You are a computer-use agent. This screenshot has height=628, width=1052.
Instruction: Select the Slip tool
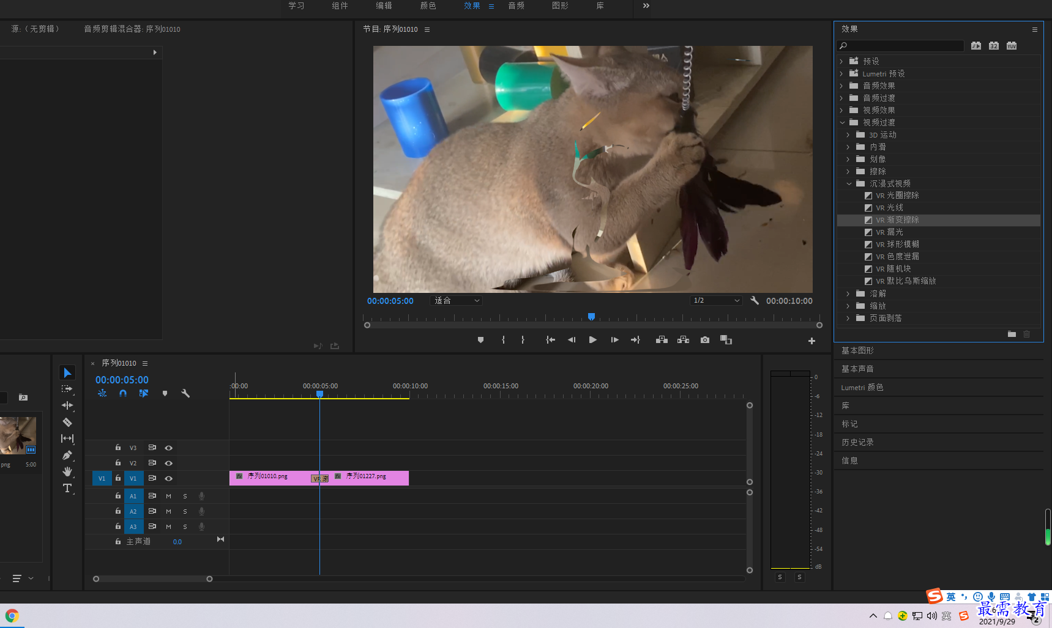pos(67,438)
